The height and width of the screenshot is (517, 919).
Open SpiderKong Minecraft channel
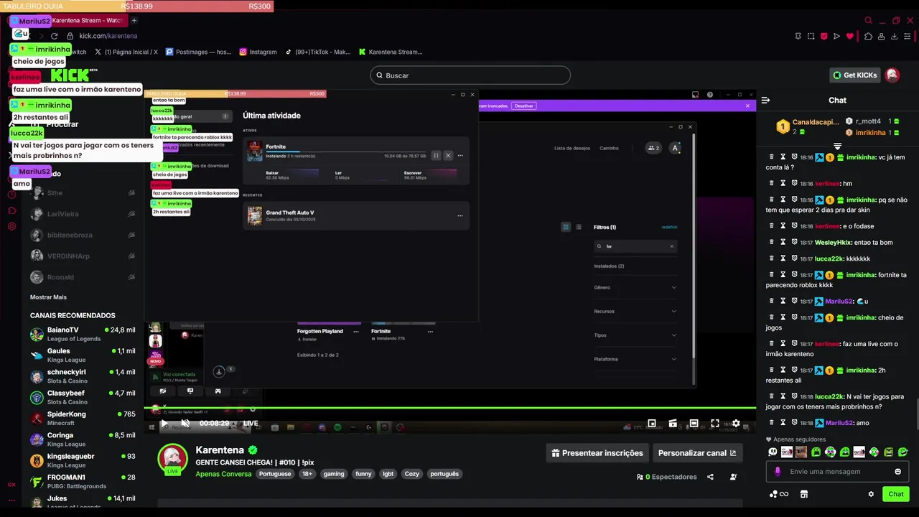(x=83, y=418)
